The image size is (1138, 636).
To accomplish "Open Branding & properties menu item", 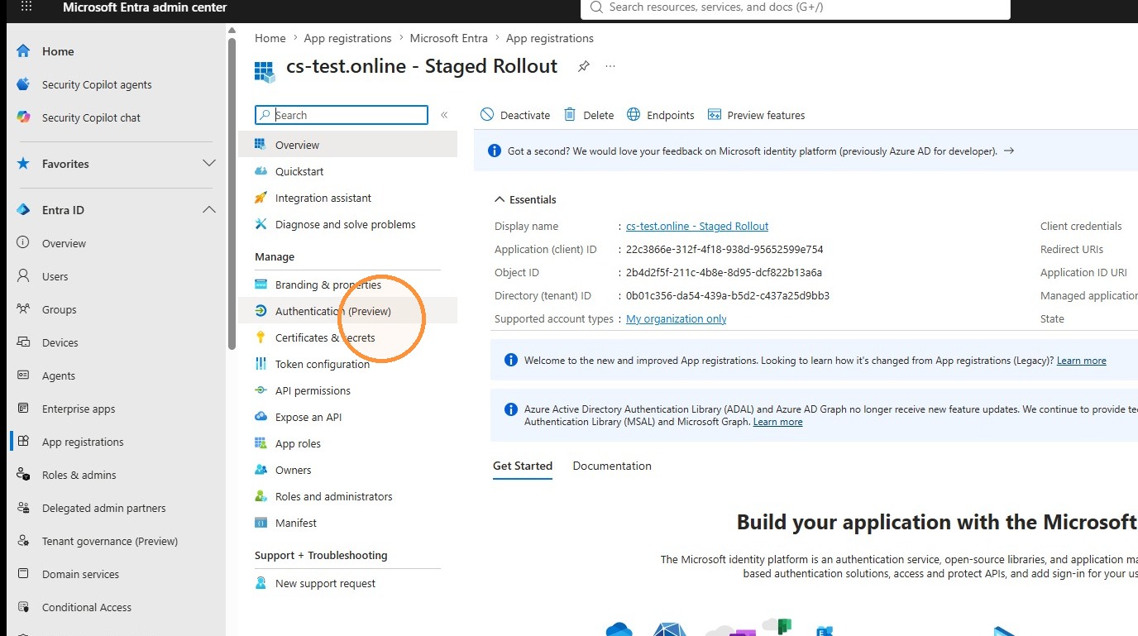I will pyautogui.click(x=347, y=285).
